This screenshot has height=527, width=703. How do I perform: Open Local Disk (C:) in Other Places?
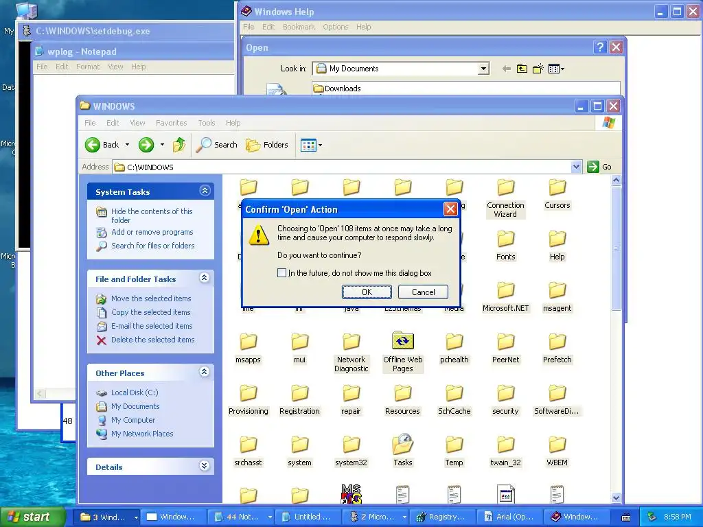(x=135, y=393)
